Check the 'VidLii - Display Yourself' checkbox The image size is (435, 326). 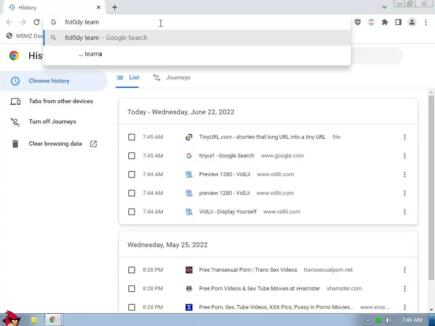(132, 212)
